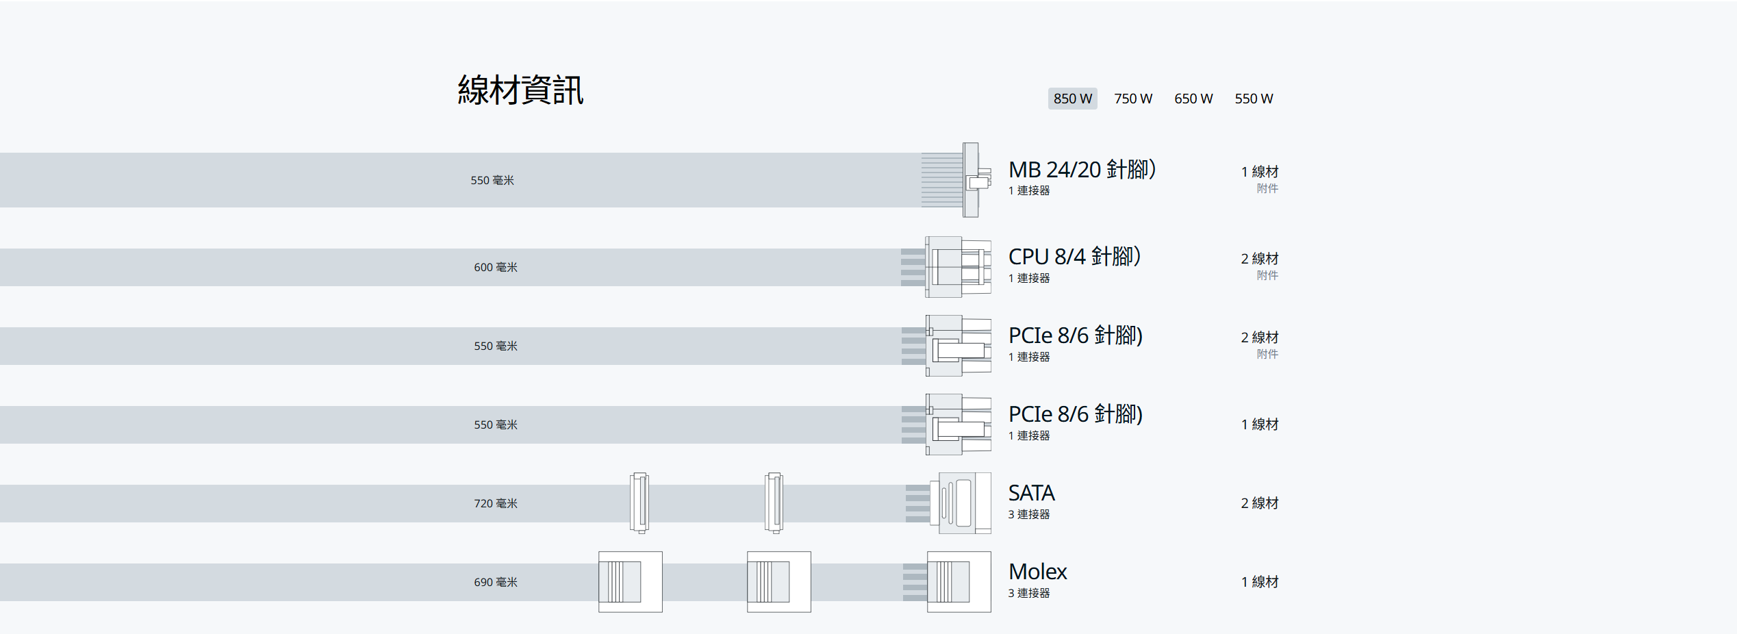Click the 600 毫米 length on the CPU cable
Image resolution: width=1737 pixels, height=634 pixels.
[x=496, y=267]
